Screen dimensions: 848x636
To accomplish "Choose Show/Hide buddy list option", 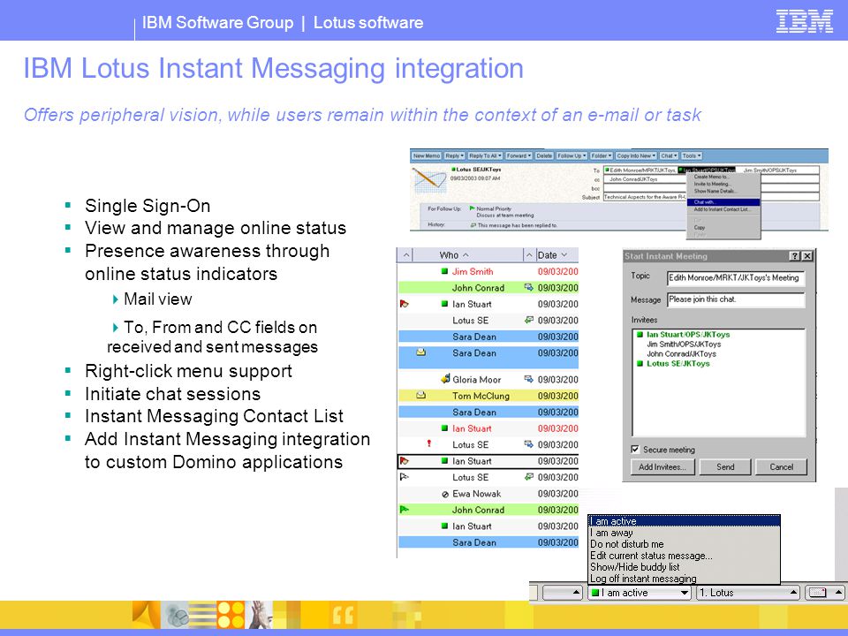I will click(x=684, y=567).
